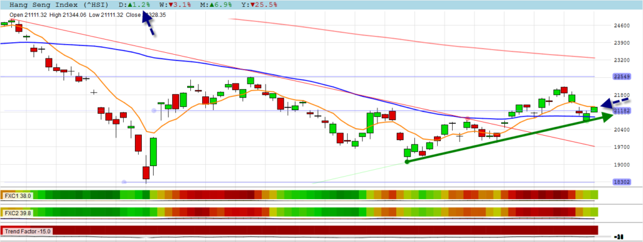Click the 22549 price level tag
643x242 pixels.
(x=622, y=77)
